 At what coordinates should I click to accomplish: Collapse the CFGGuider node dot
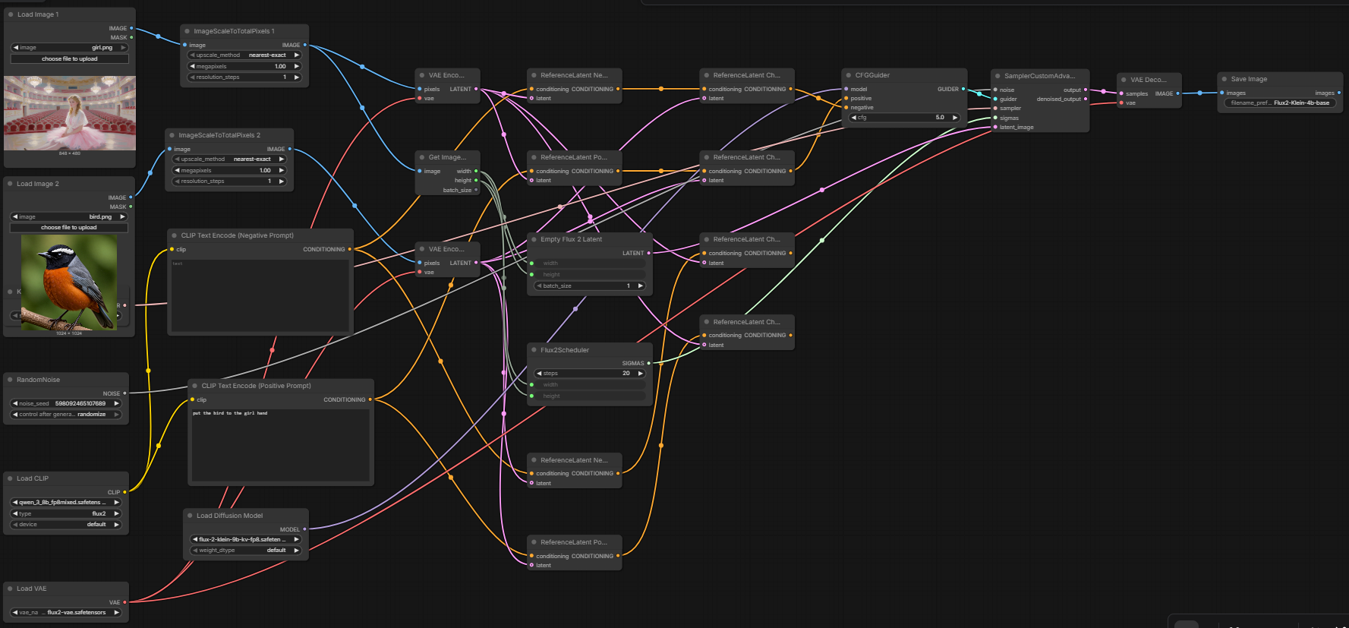click(848, 75)
